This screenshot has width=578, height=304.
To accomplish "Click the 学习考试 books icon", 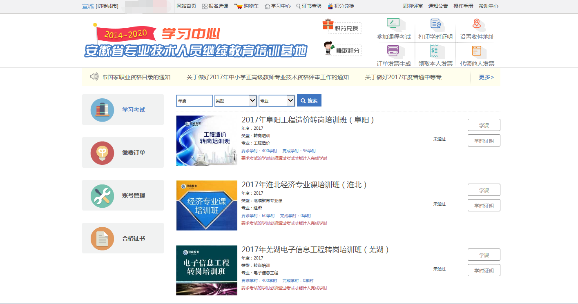I will point(102,110).
